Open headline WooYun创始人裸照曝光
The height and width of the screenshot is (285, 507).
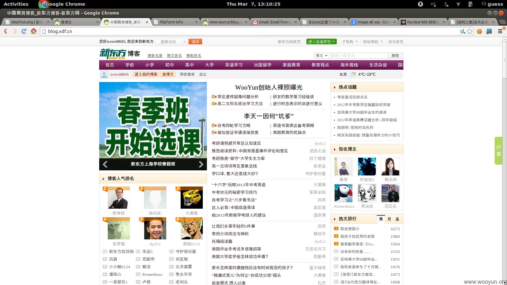269,87
